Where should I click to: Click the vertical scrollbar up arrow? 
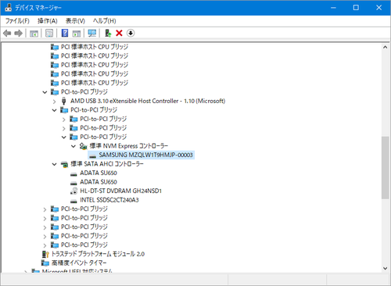386,47
